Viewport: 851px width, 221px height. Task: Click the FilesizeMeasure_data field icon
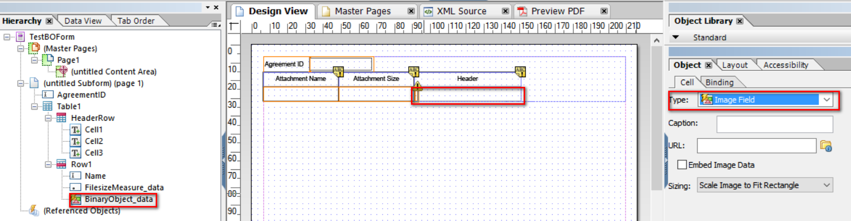[x=75, y=187]
